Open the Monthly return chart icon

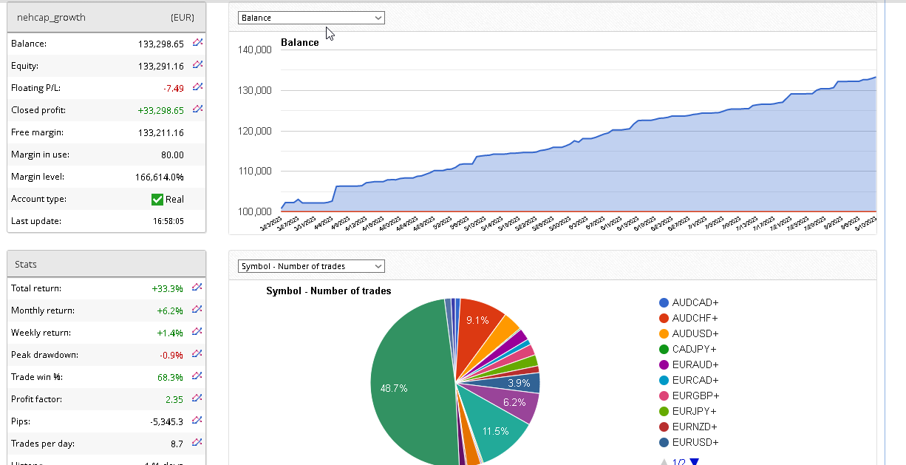pyautogui.click(x=197, y=310)
